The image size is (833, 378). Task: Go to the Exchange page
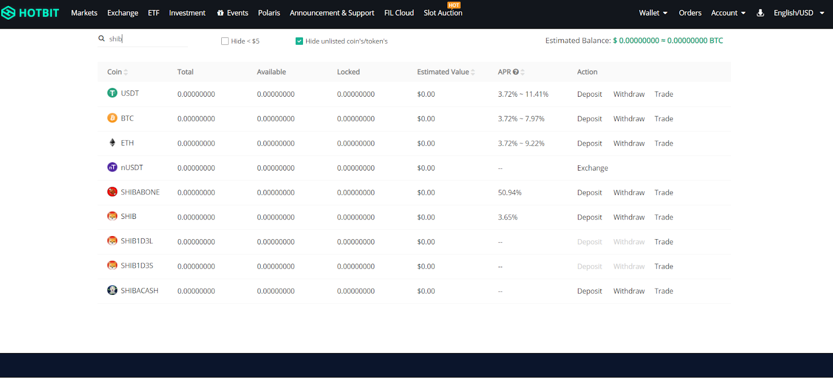123,13
